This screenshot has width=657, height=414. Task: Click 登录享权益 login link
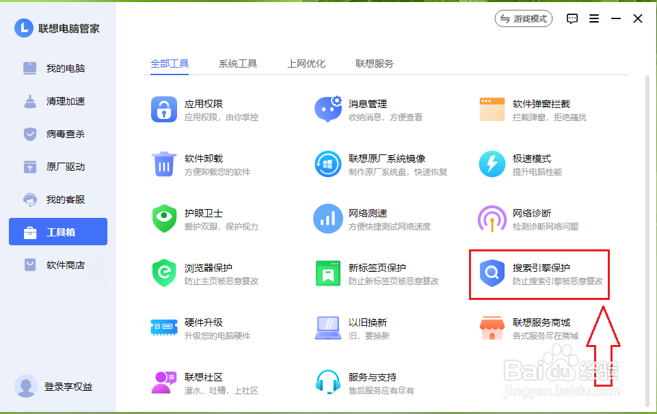click(x=68, y=387)
